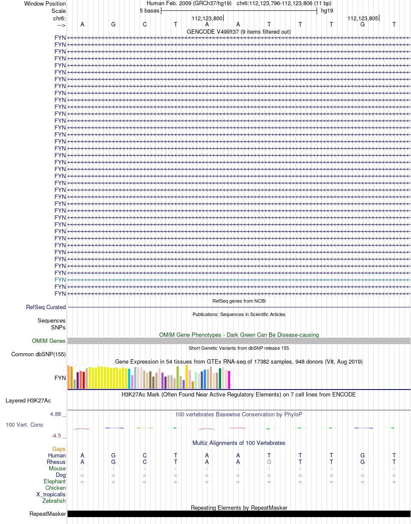Click the 112,123,805 position marker

click(363, 18)
